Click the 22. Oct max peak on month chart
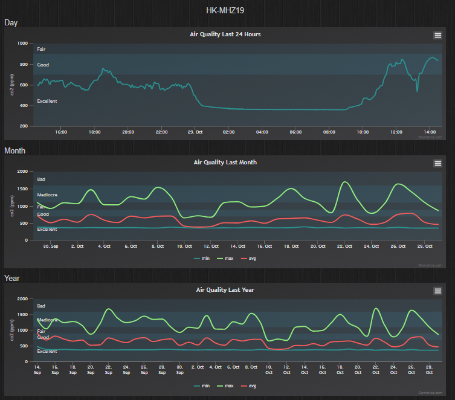Viewport: 455px width, 400px height. (345, 182)
